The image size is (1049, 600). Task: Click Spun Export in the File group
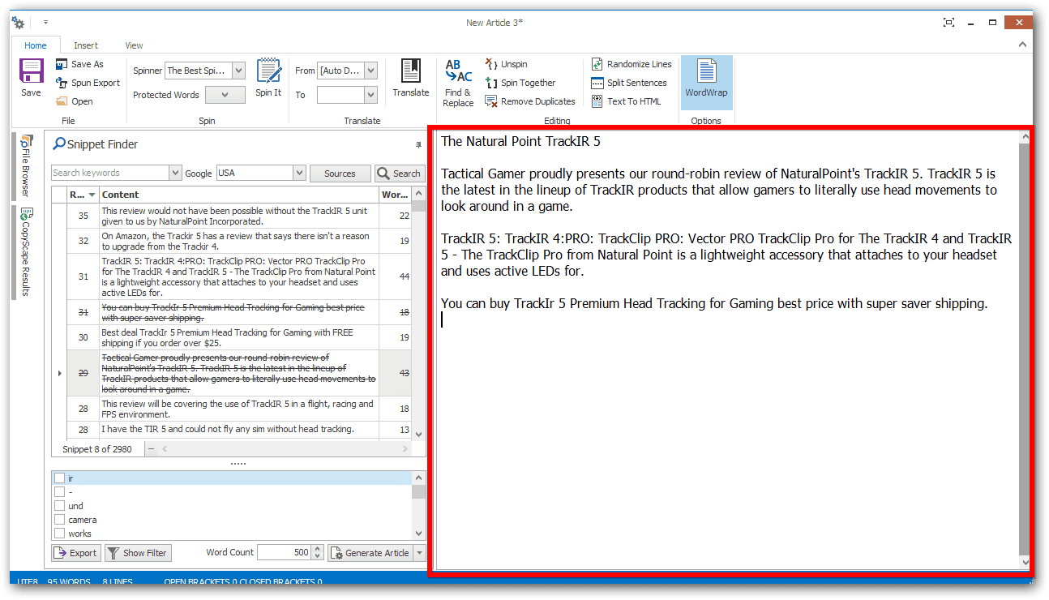point(88,83)
